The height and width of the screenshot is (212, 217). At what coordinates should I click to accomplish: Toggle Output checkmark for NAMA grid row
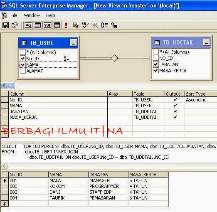[x=175, y=106]
